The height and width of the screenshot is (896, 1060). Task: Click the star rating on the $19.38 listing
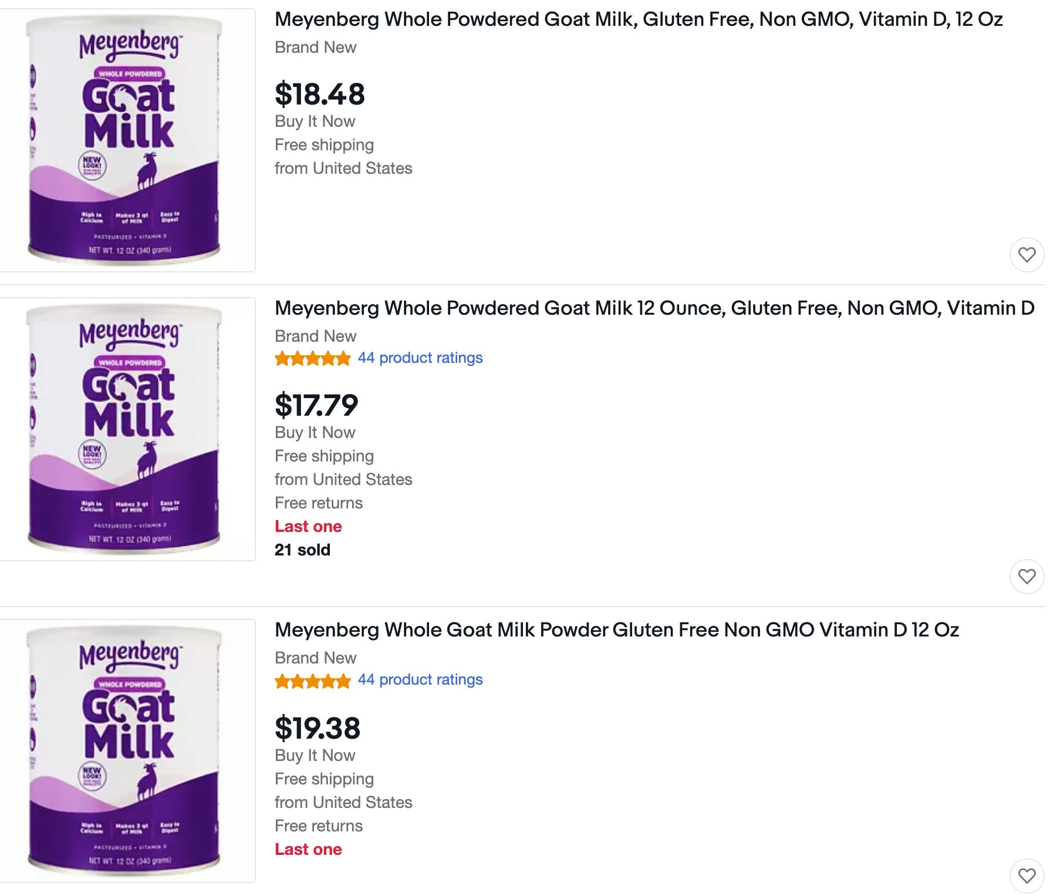(312, 681)
